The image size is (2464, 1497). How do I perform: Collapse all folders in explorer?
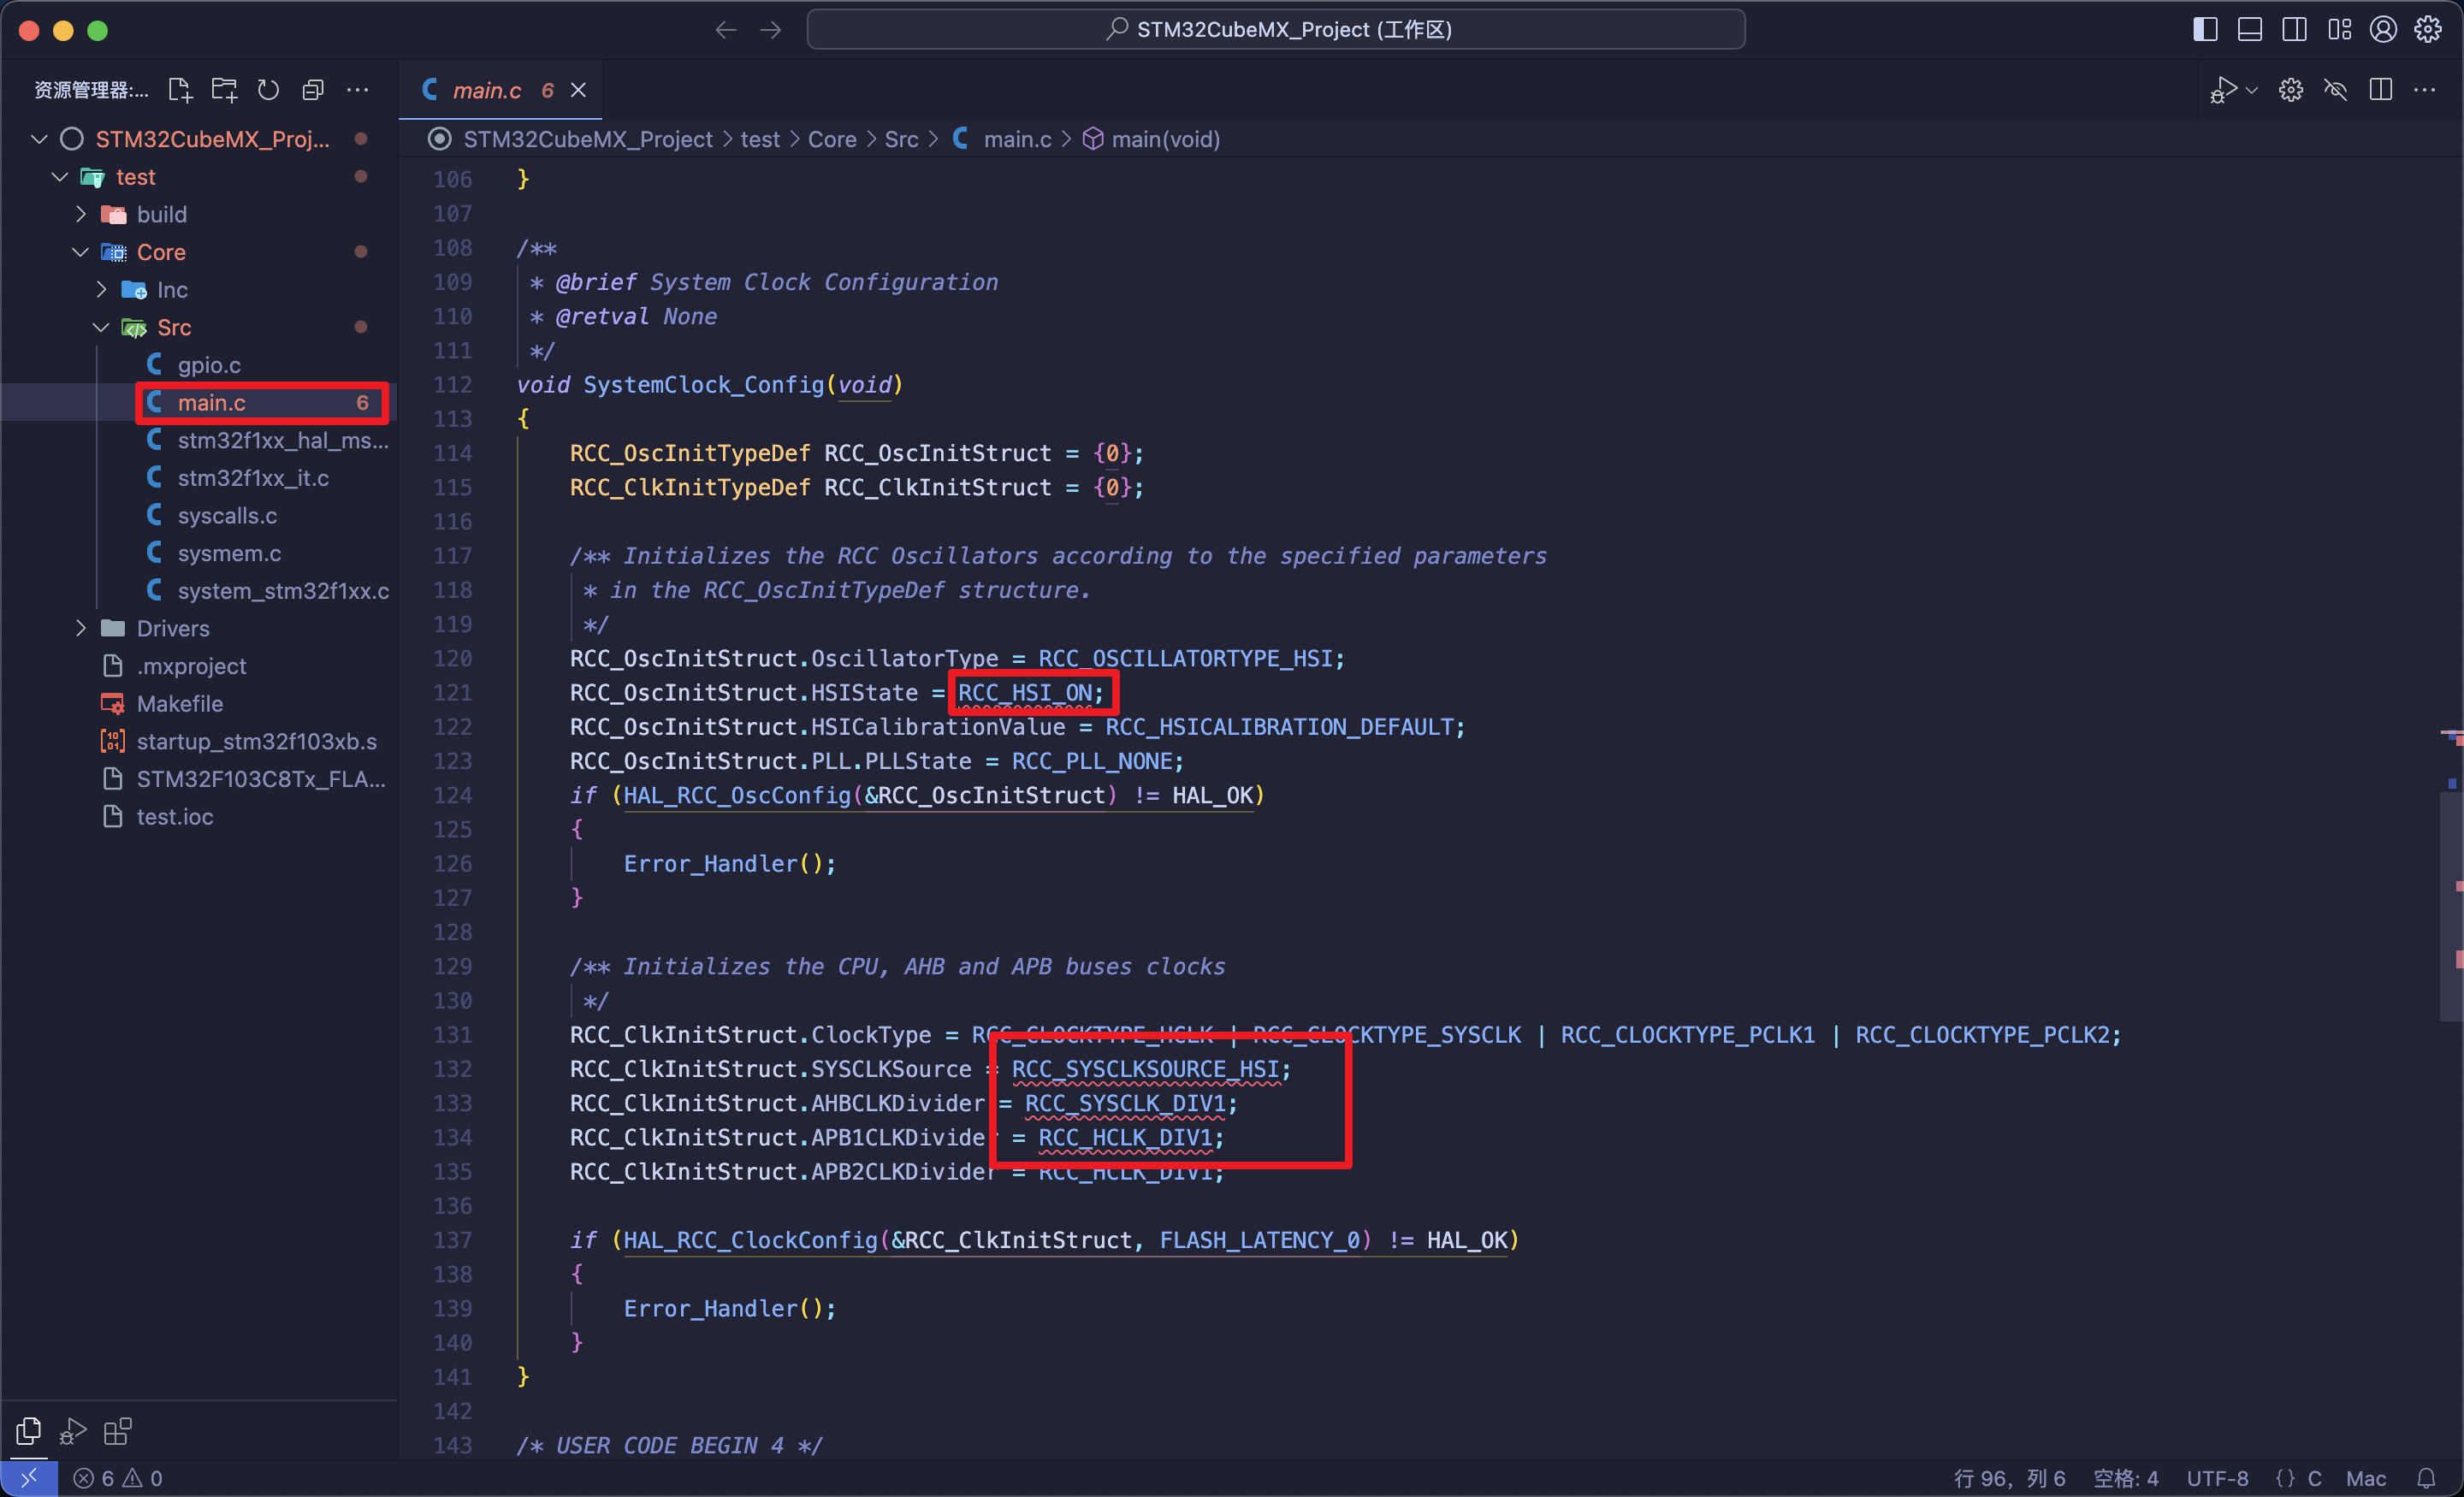313,90
